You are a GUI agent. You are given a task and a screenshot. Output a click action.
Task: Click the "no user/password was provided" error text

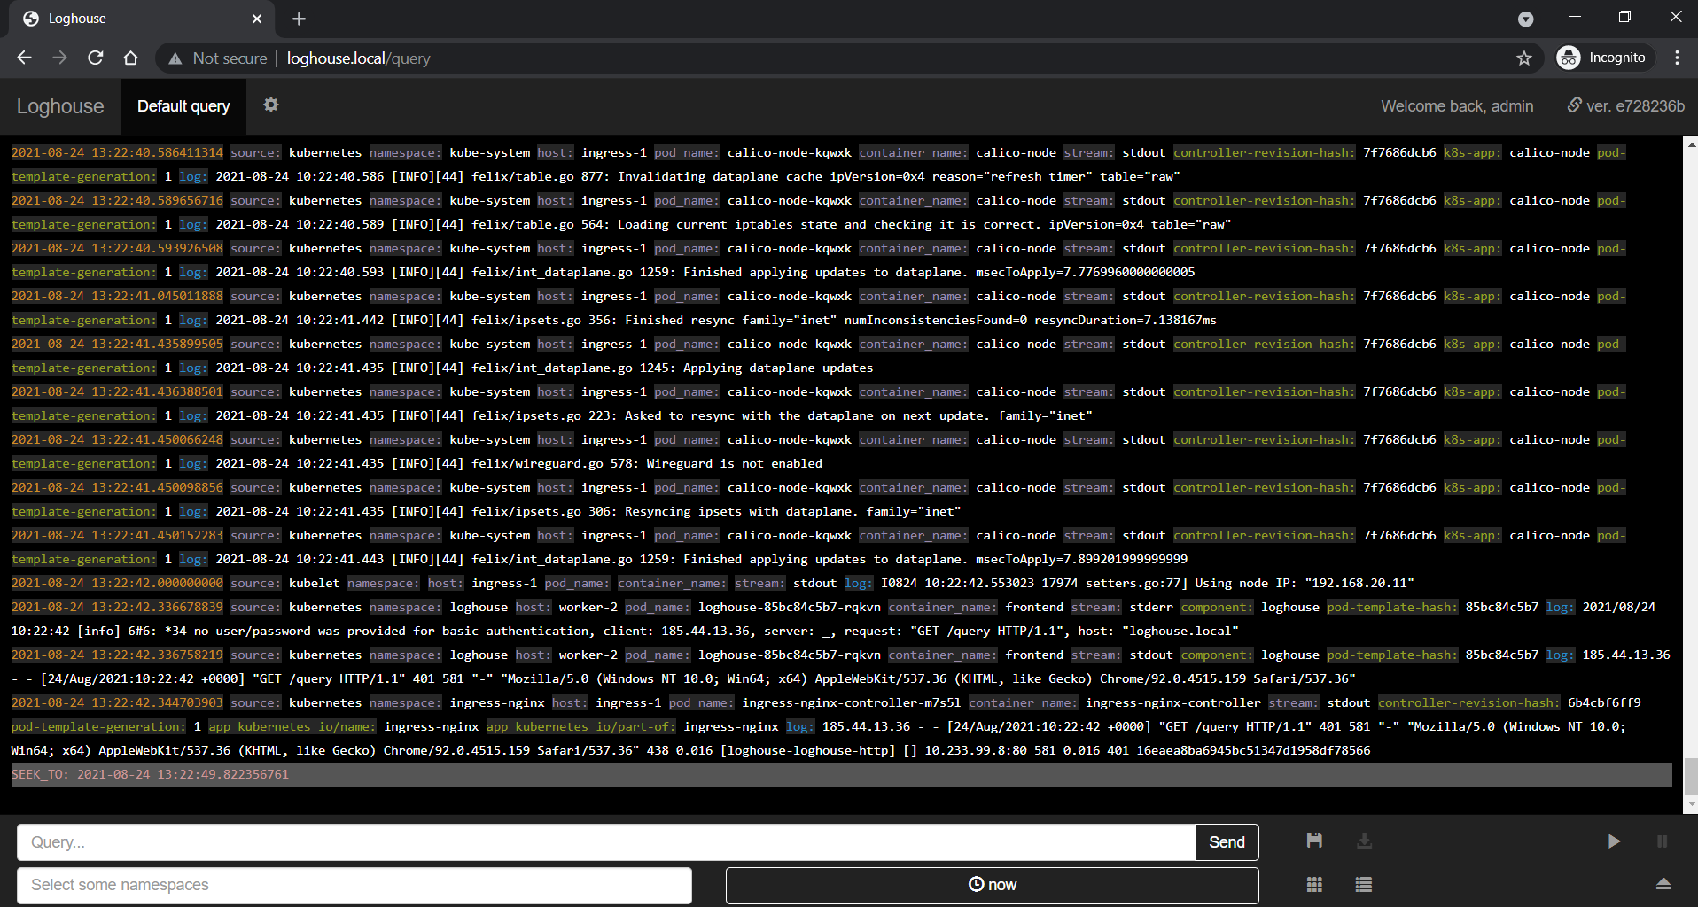coord(393,632)
